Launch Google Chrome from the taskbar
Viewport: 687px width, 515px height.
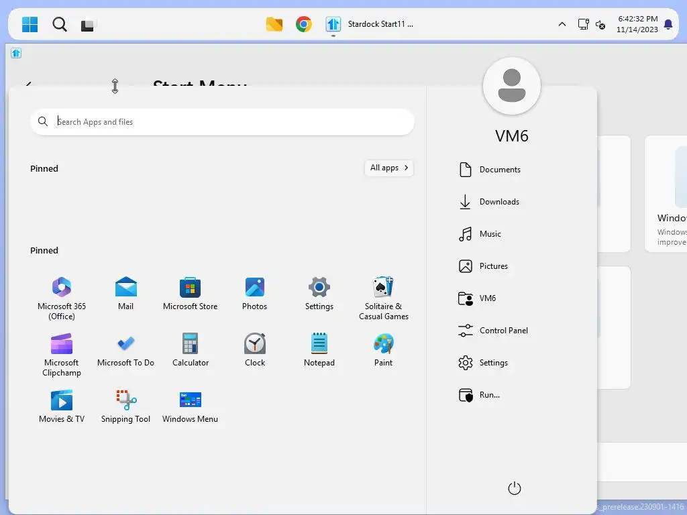tap(304, 24)
